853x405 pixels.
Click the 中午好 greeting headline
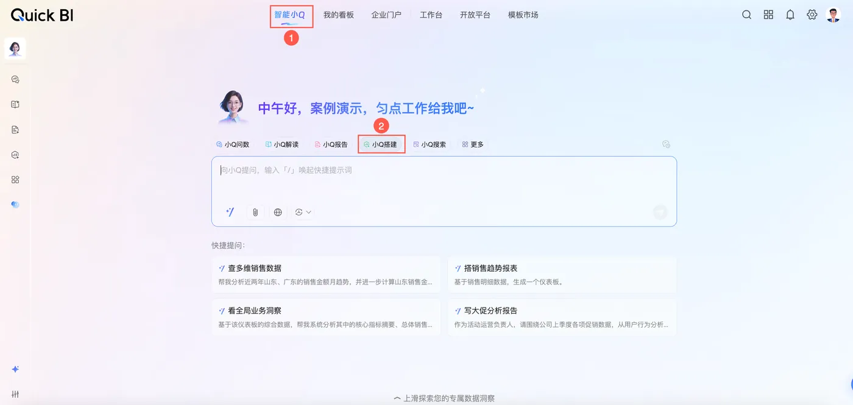pyautogui.click(x=366, y=108)
